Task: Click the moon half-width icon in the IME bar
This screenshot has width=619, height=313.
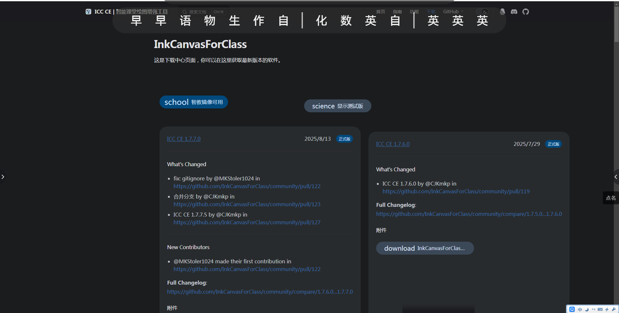Action: 587,309
